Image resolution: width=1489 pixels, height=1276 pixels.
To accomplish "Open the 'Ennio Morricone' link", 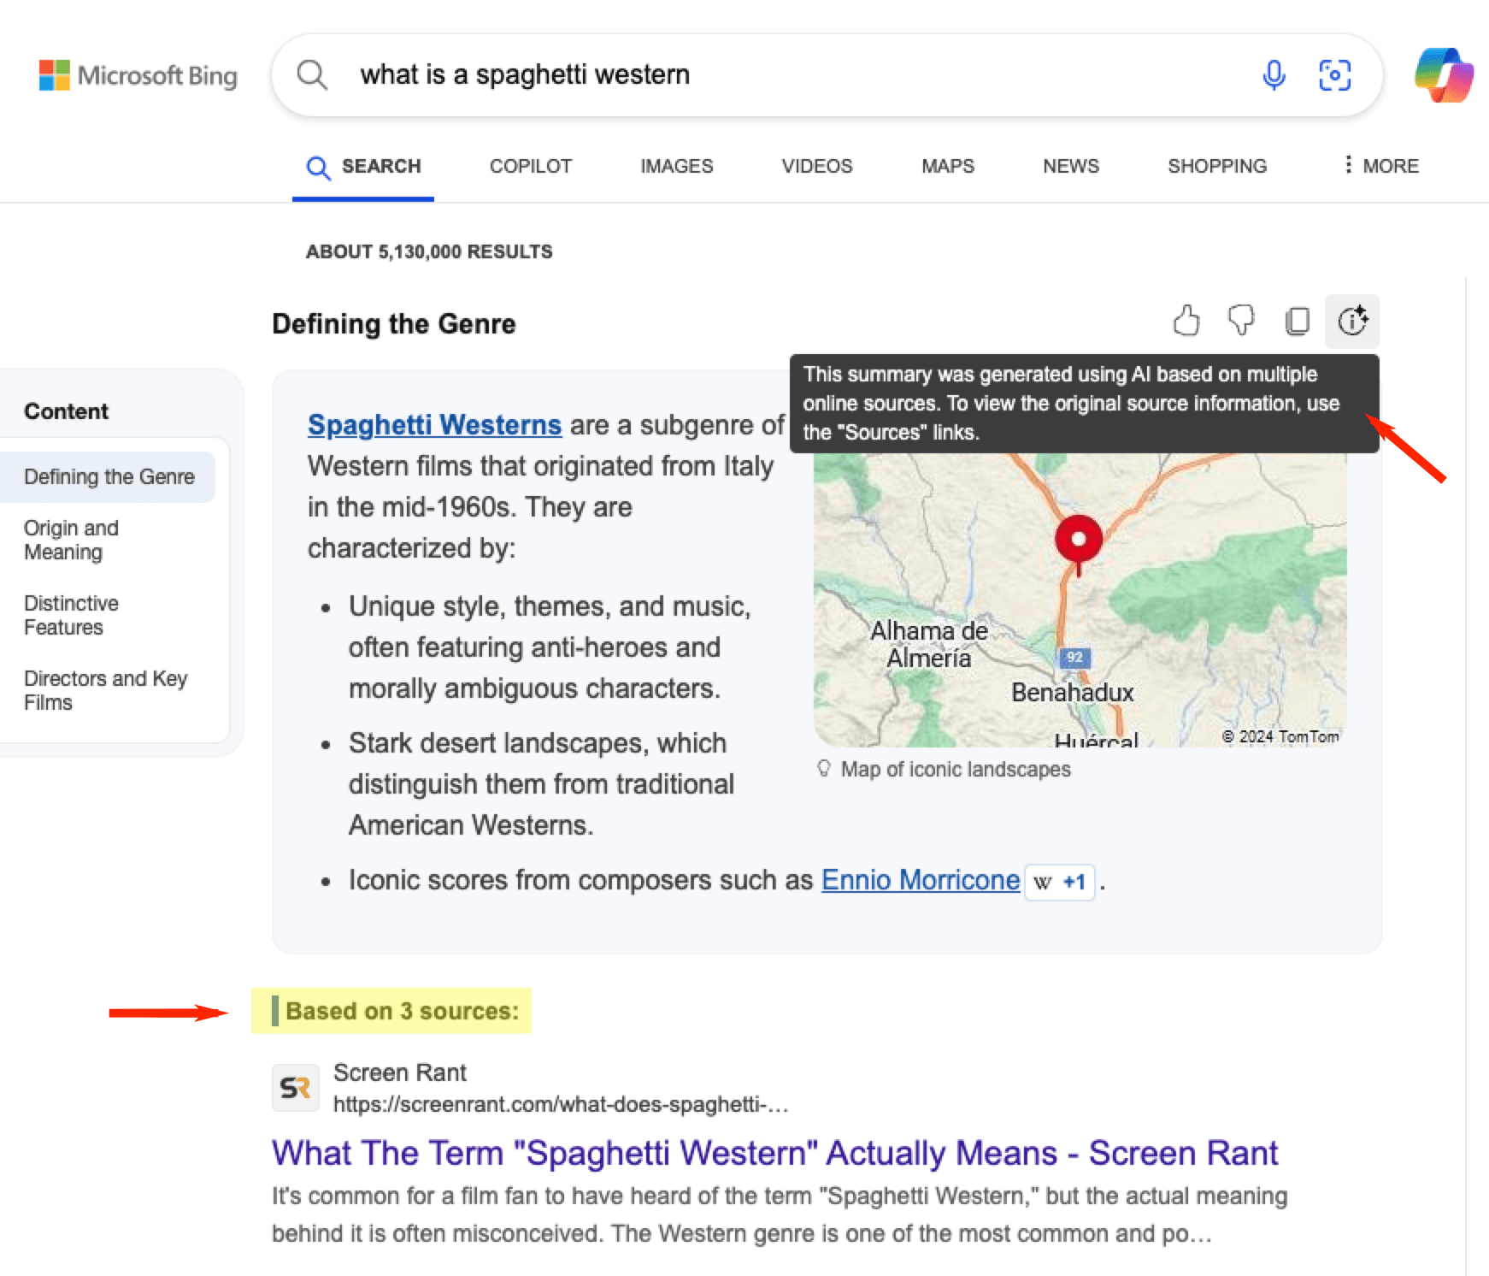I will 920,880.
